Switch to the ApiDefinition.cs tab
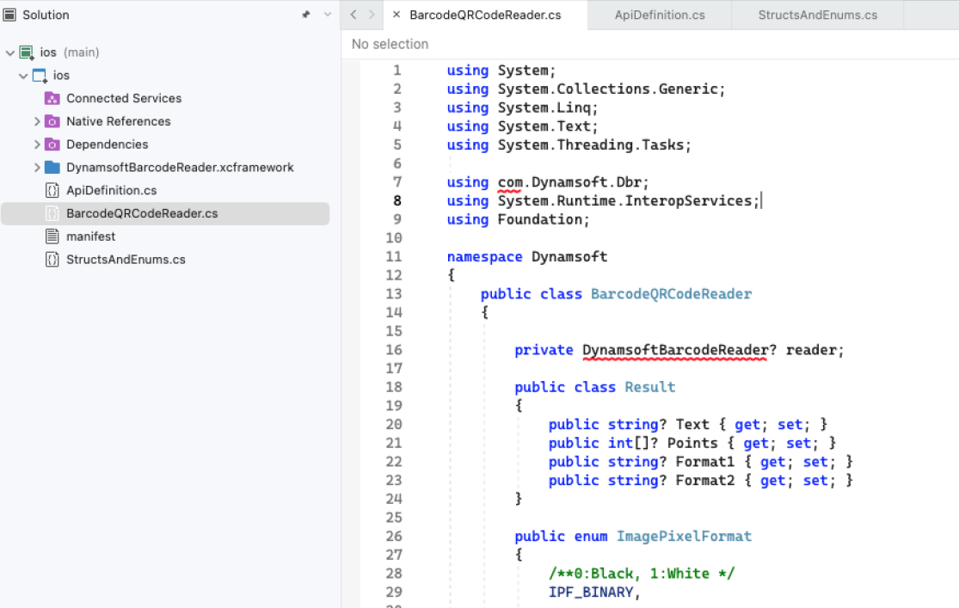Screen dimensions: 959x608 [659, 15]
